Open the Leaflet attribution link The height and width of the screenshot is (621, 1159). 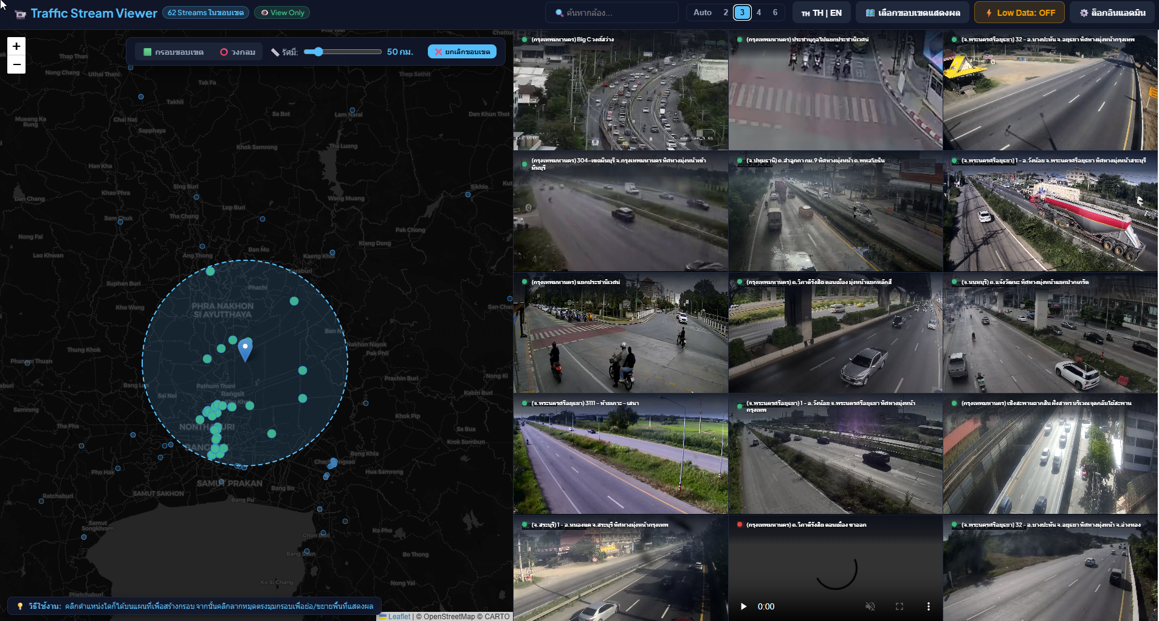[399, 616]
